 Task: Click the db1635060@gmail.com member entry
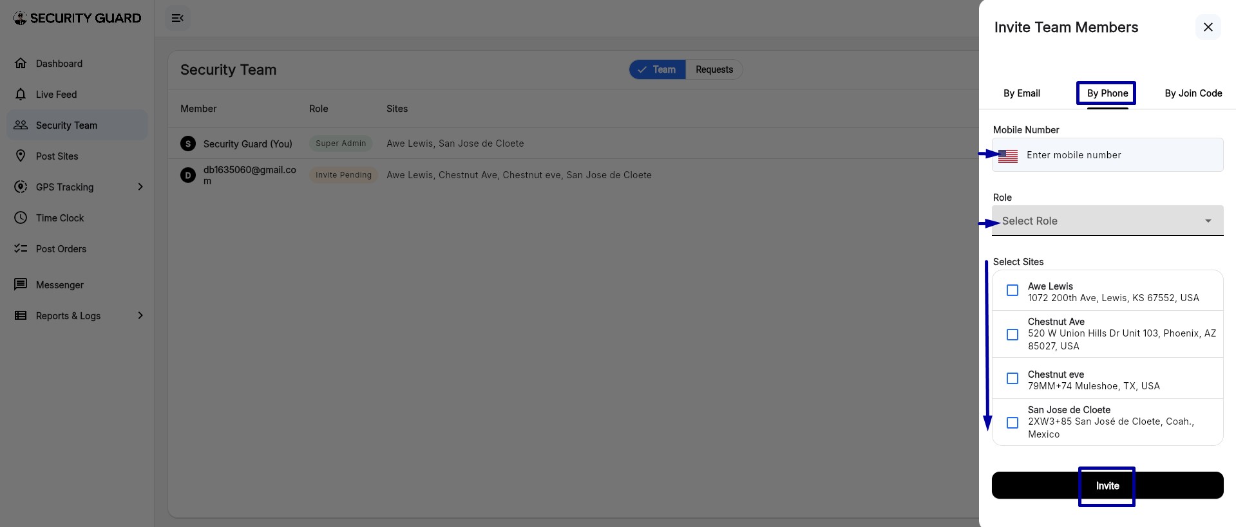[250, 175]
